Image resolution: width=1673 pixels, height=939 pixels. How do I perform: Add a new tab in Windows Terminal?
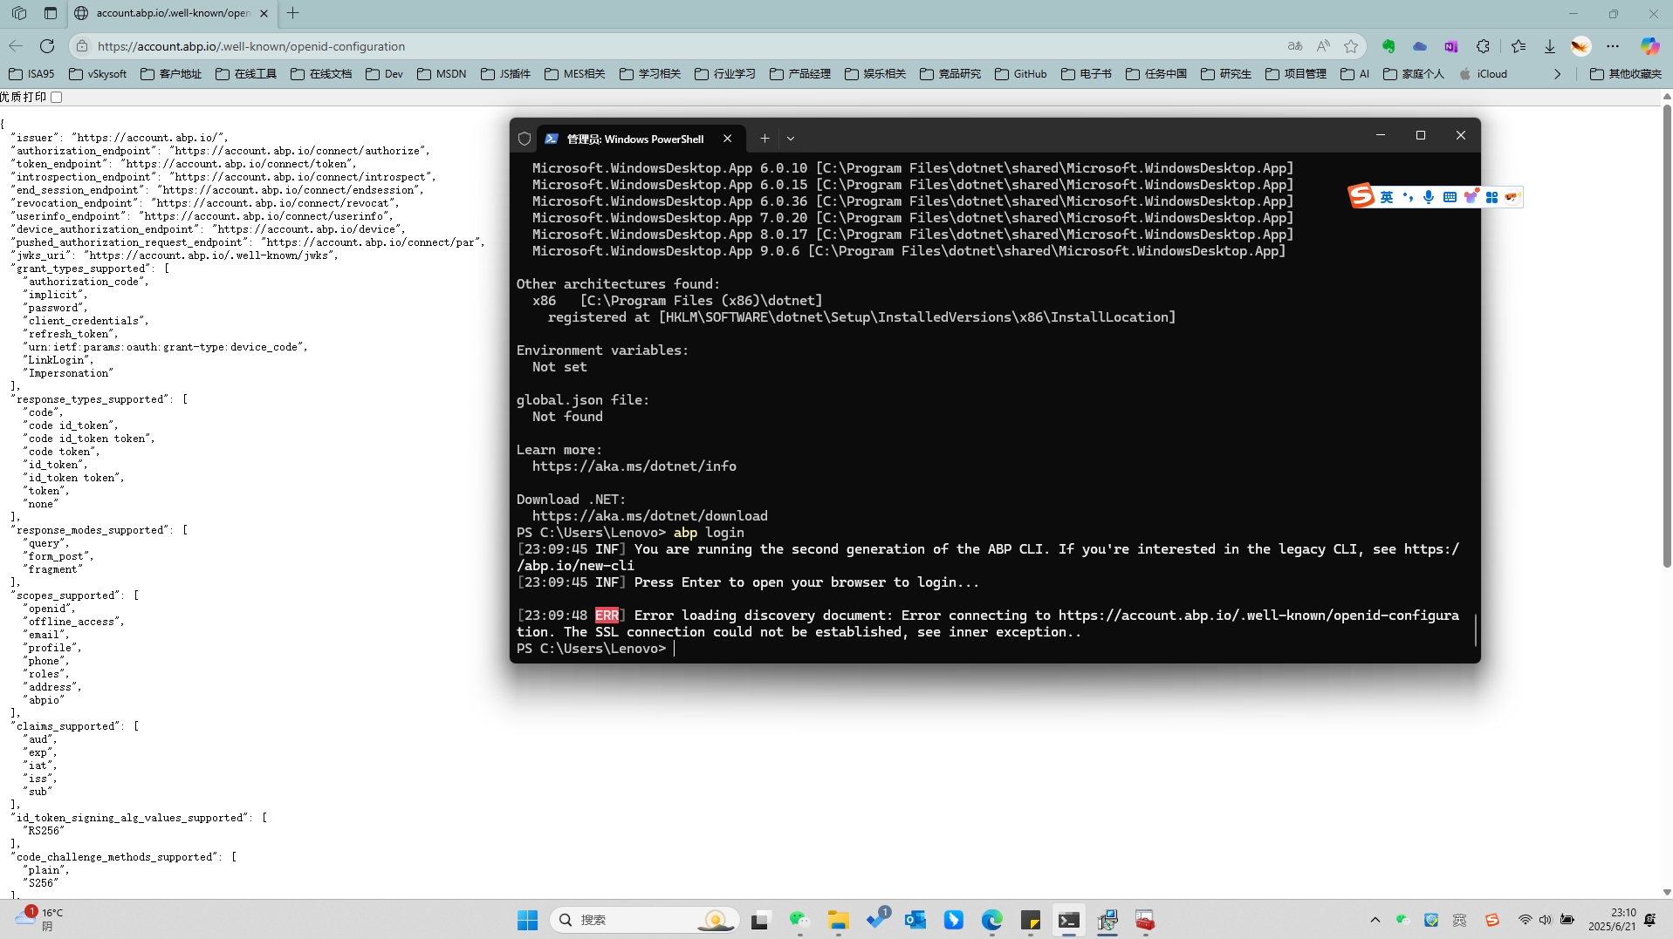pyautogui.click(x=765, y=139)
